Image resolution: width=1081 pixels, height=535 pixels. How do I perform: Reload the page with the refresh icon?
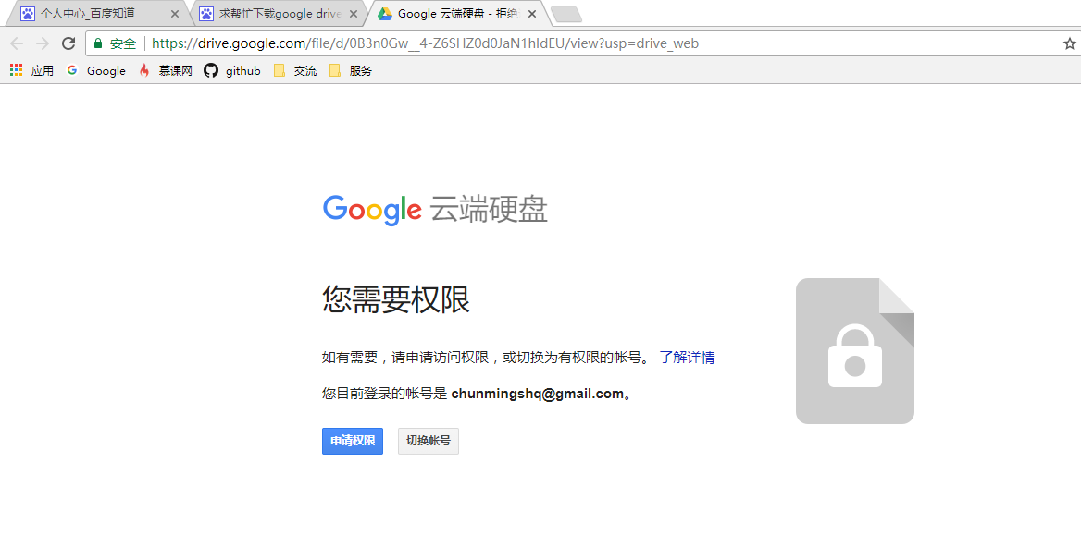tap(68, 43)
